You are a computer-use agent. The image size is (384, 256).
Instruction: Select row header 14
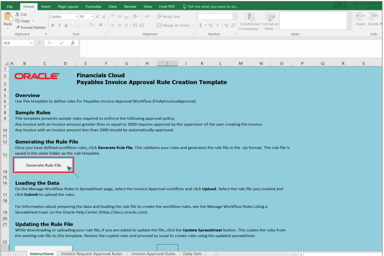tap(5, 165)
